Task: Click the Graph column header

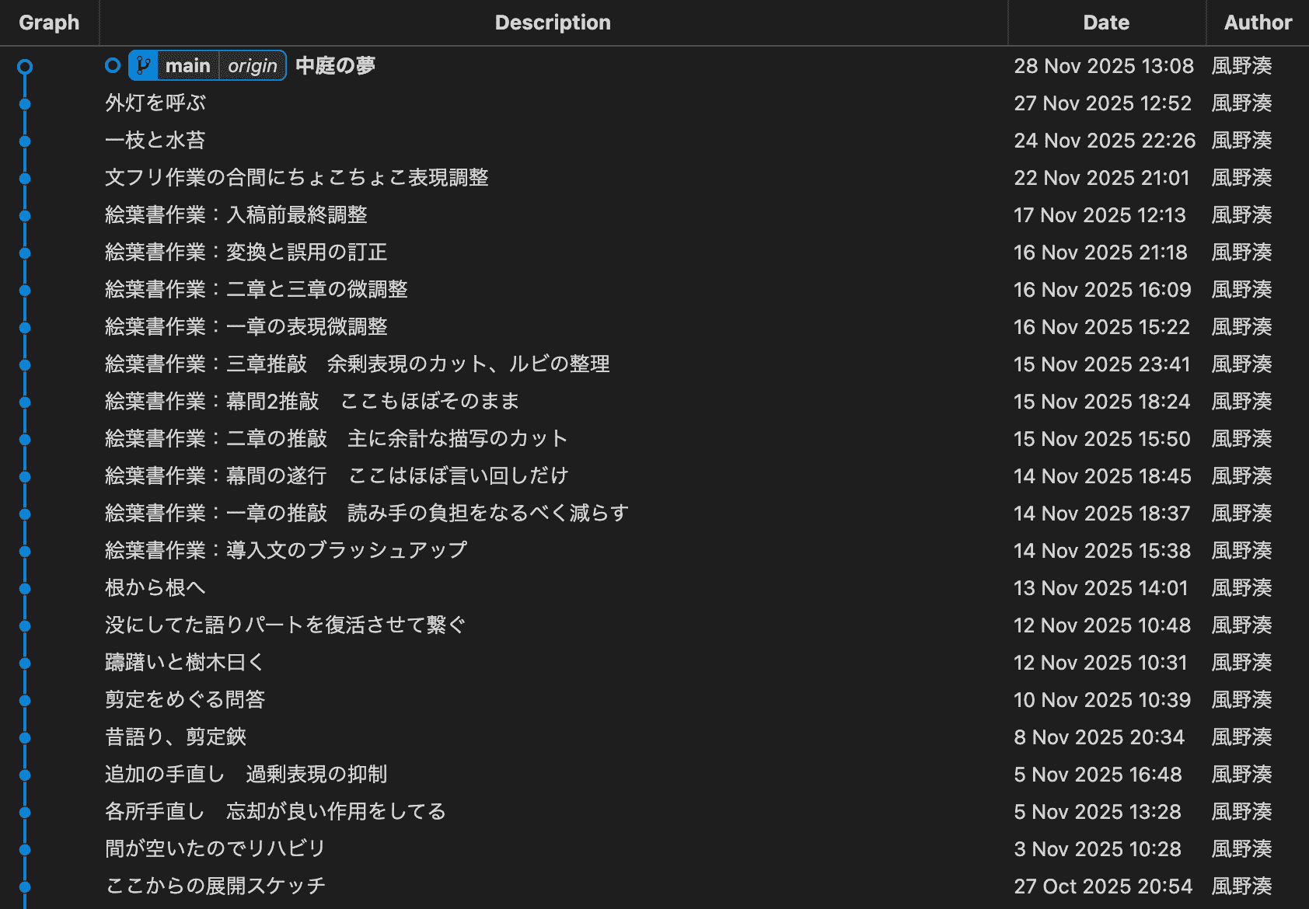Action: click(49, 23)
